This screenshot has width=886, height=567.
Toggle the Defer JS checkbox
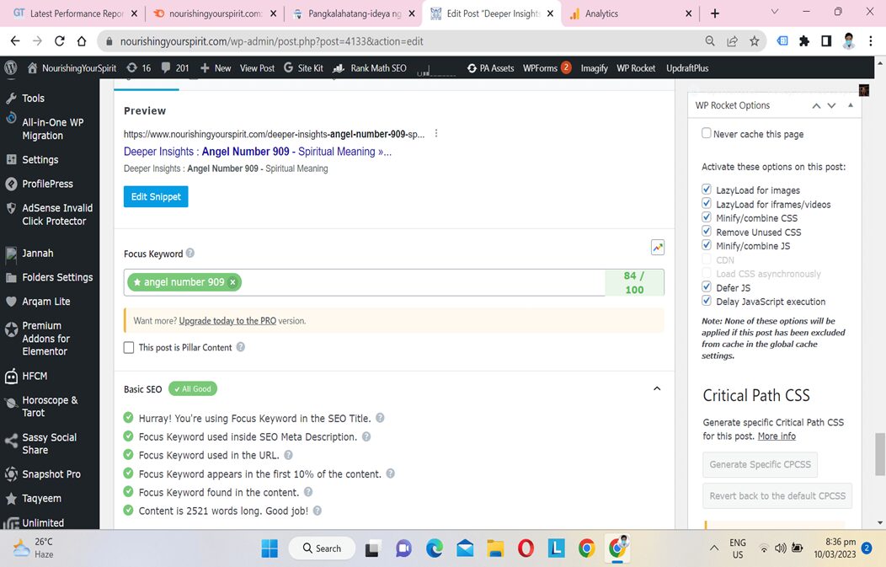707,287
